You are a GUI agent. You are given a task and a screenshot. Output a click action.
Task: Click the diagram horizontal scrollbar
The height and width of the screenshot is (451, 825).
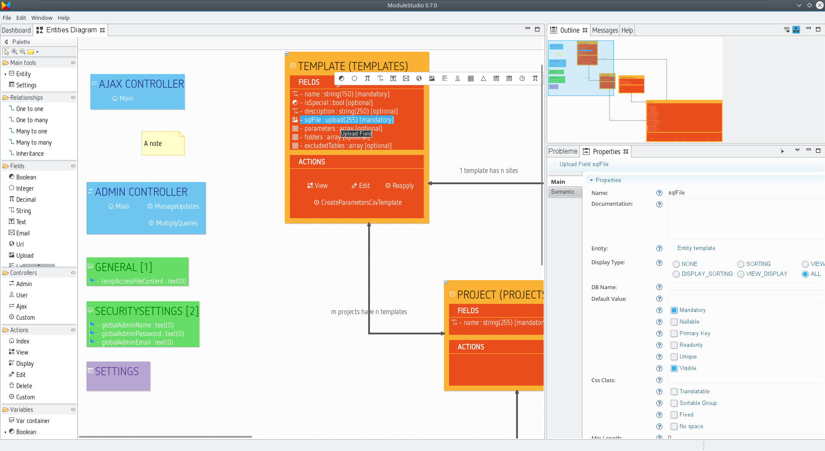pyautogui.click(x=165, y=437)
